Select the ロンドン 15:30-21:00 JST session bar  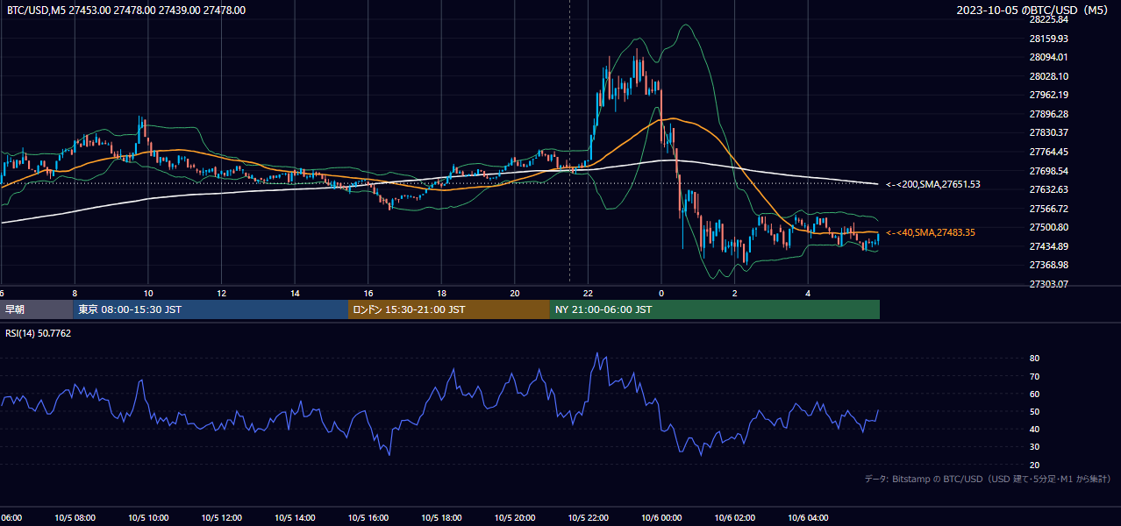[449, 309]
